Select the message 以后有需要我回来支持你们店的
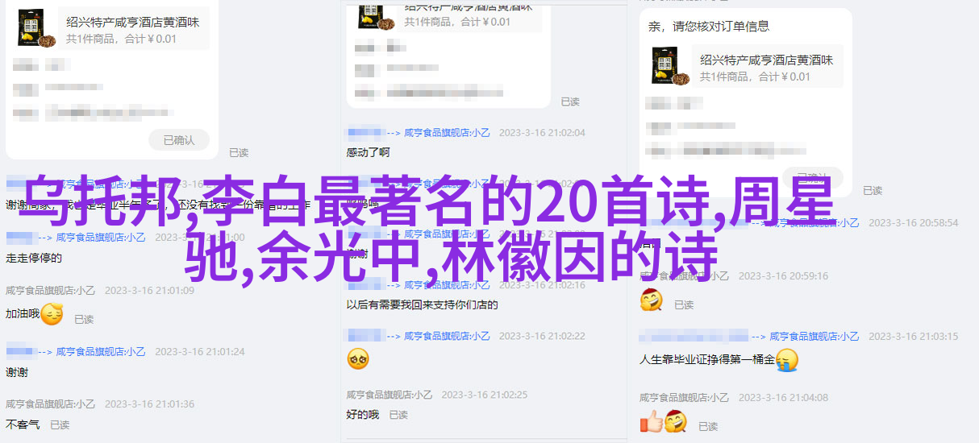 tap(423, 305)
